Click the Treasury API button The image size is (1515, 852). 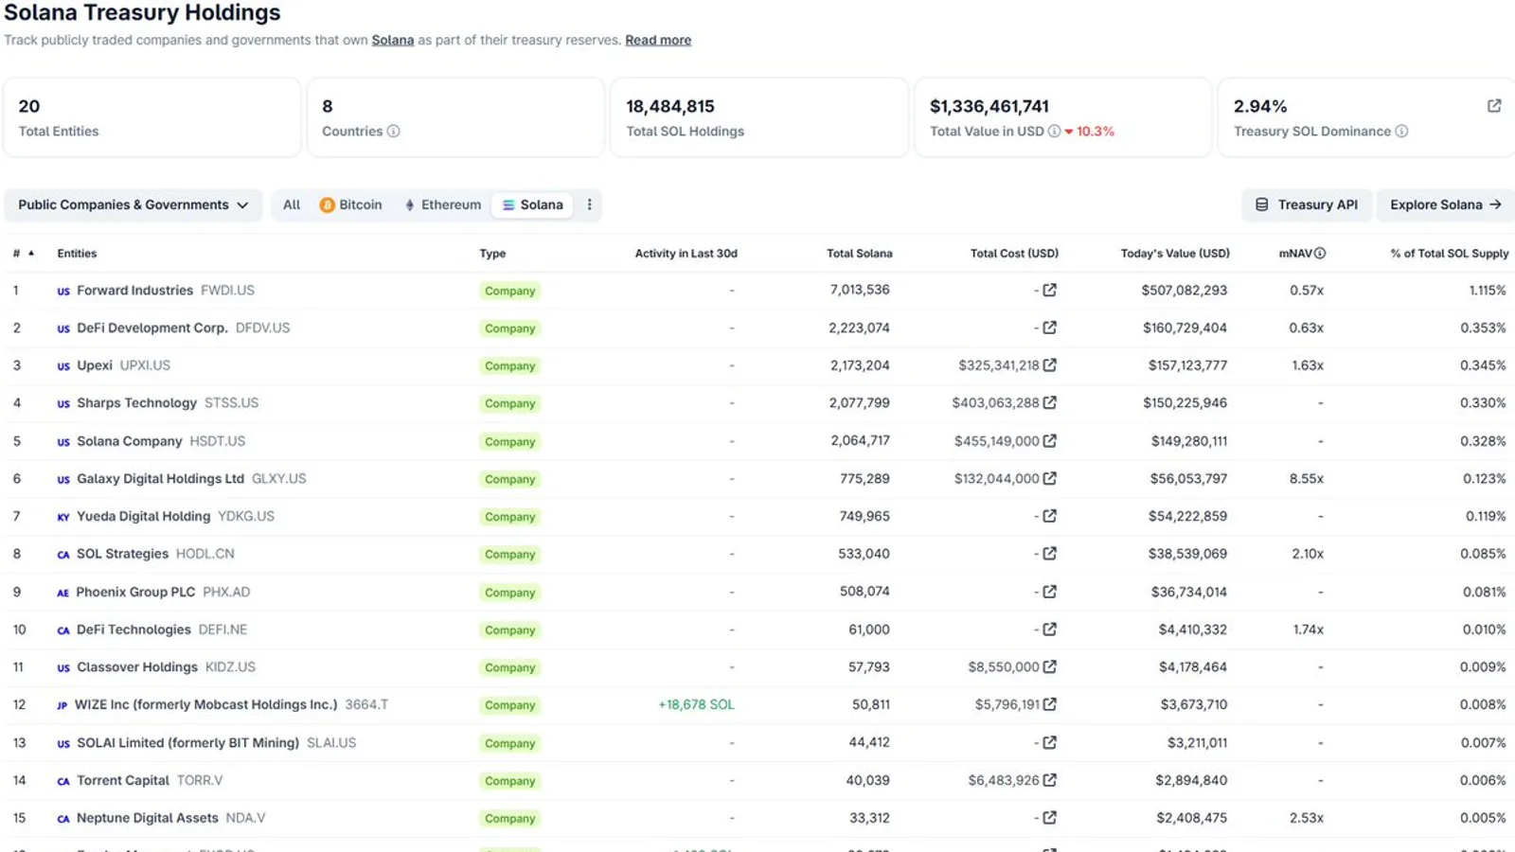coord(1307,204)
